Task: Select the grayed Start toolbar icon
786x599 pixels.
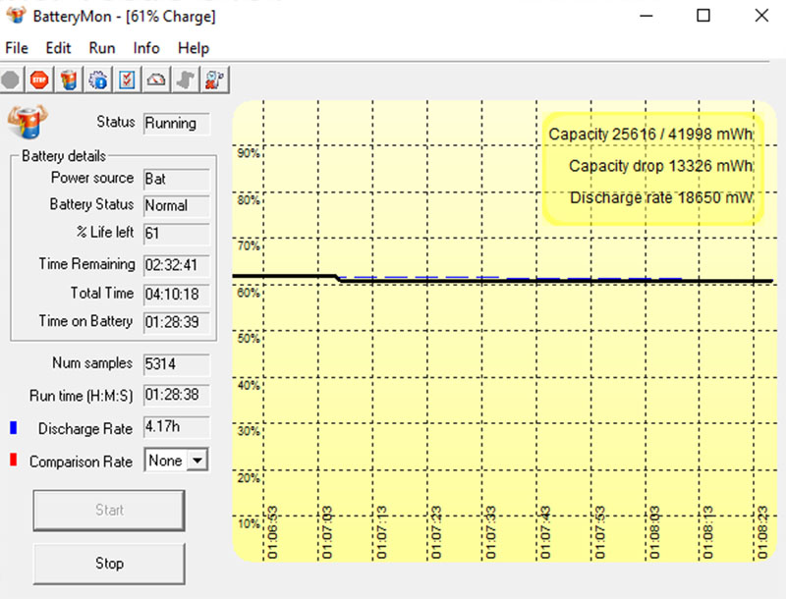Action: tap(11, 79)
